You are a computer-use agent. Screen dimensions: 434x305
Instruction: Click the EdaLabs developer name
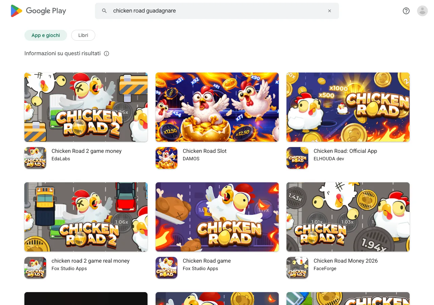point(61,159)
